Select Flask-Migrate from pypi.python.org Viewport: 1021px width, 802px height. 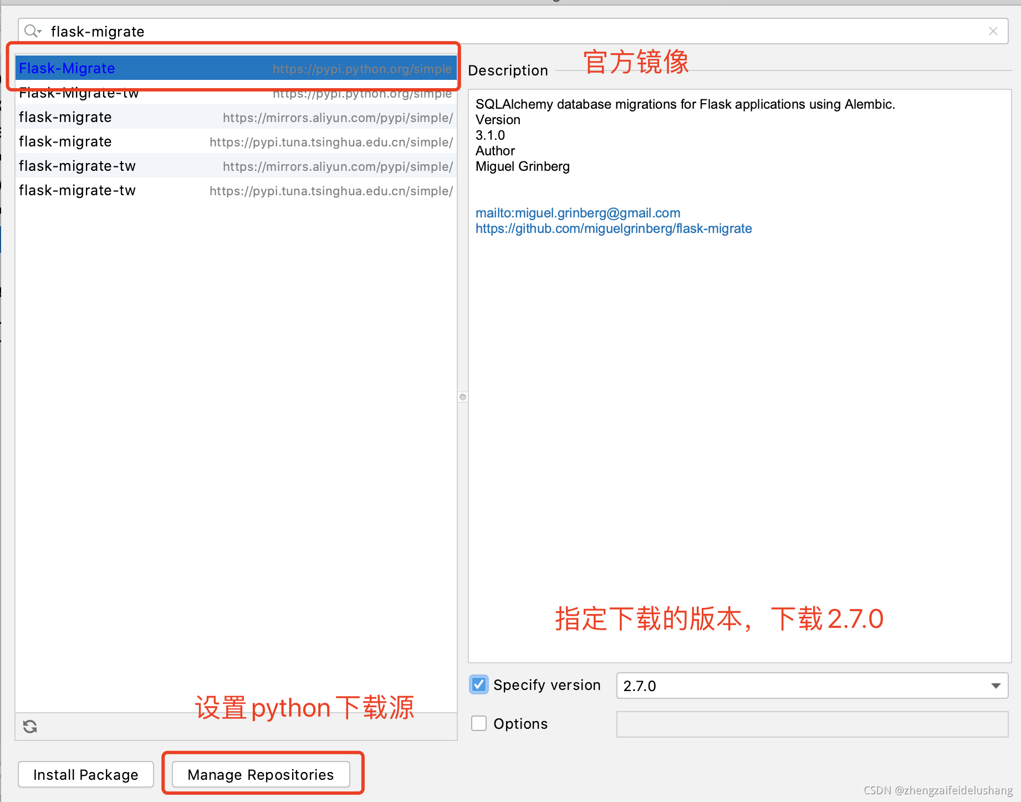pyautogui.click(x=236, y=68)
